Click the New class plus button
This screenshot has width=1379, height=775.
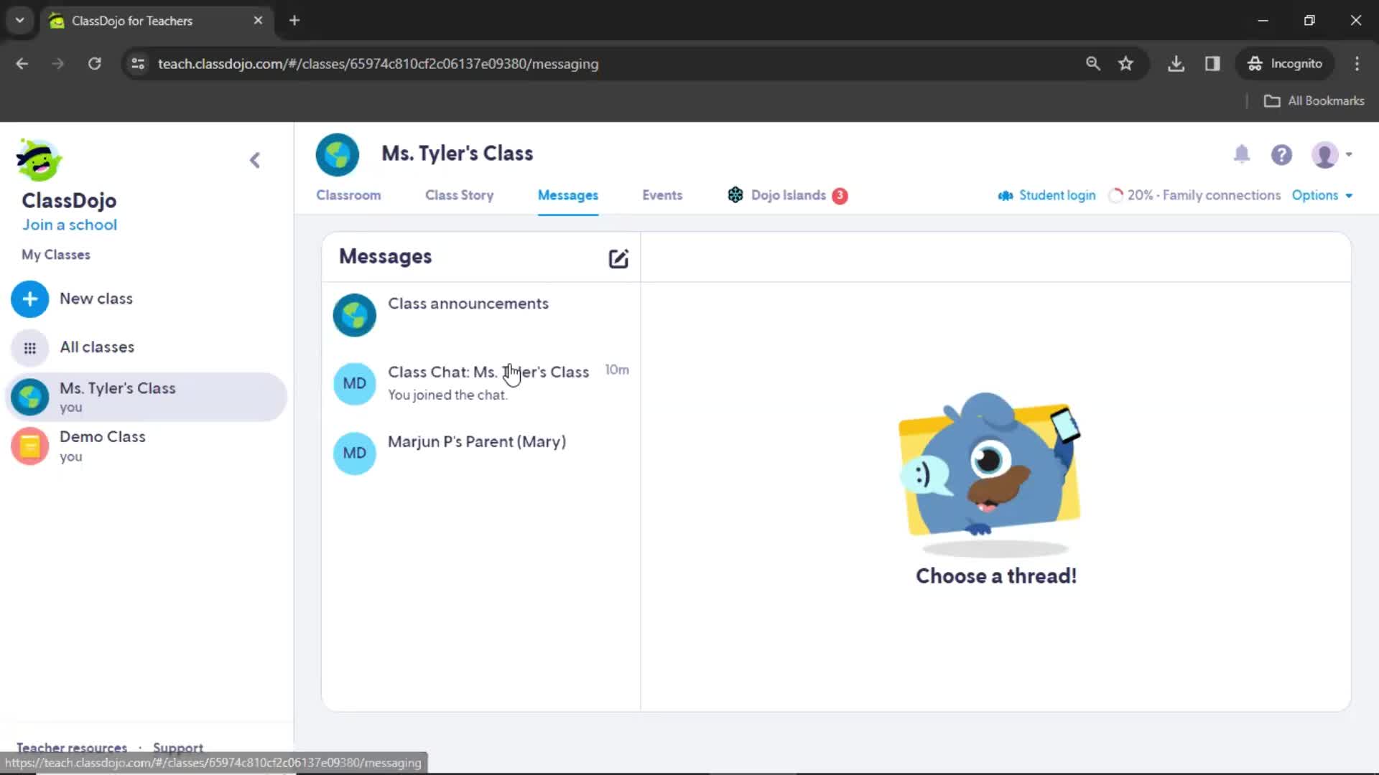pyautogui.click(x=29, y=299)
